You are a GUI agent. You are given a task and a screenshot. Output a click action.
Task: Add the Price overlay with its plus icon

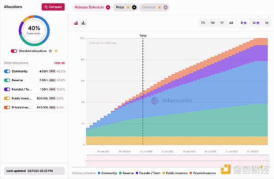click(x=134, y=7)
